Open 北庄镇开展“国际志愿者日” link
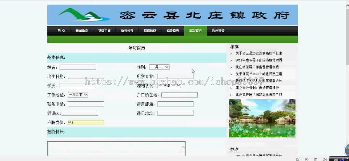Image resolution: width=349 pixels, height=161 pixels. pos(259,94)
